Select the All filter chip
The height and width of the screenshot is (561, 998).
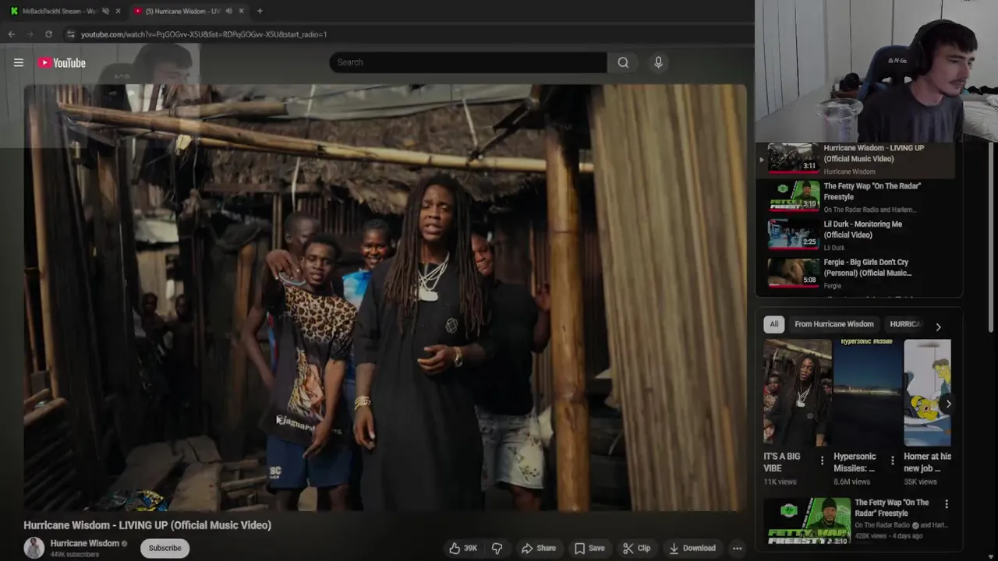click(773, 324)
